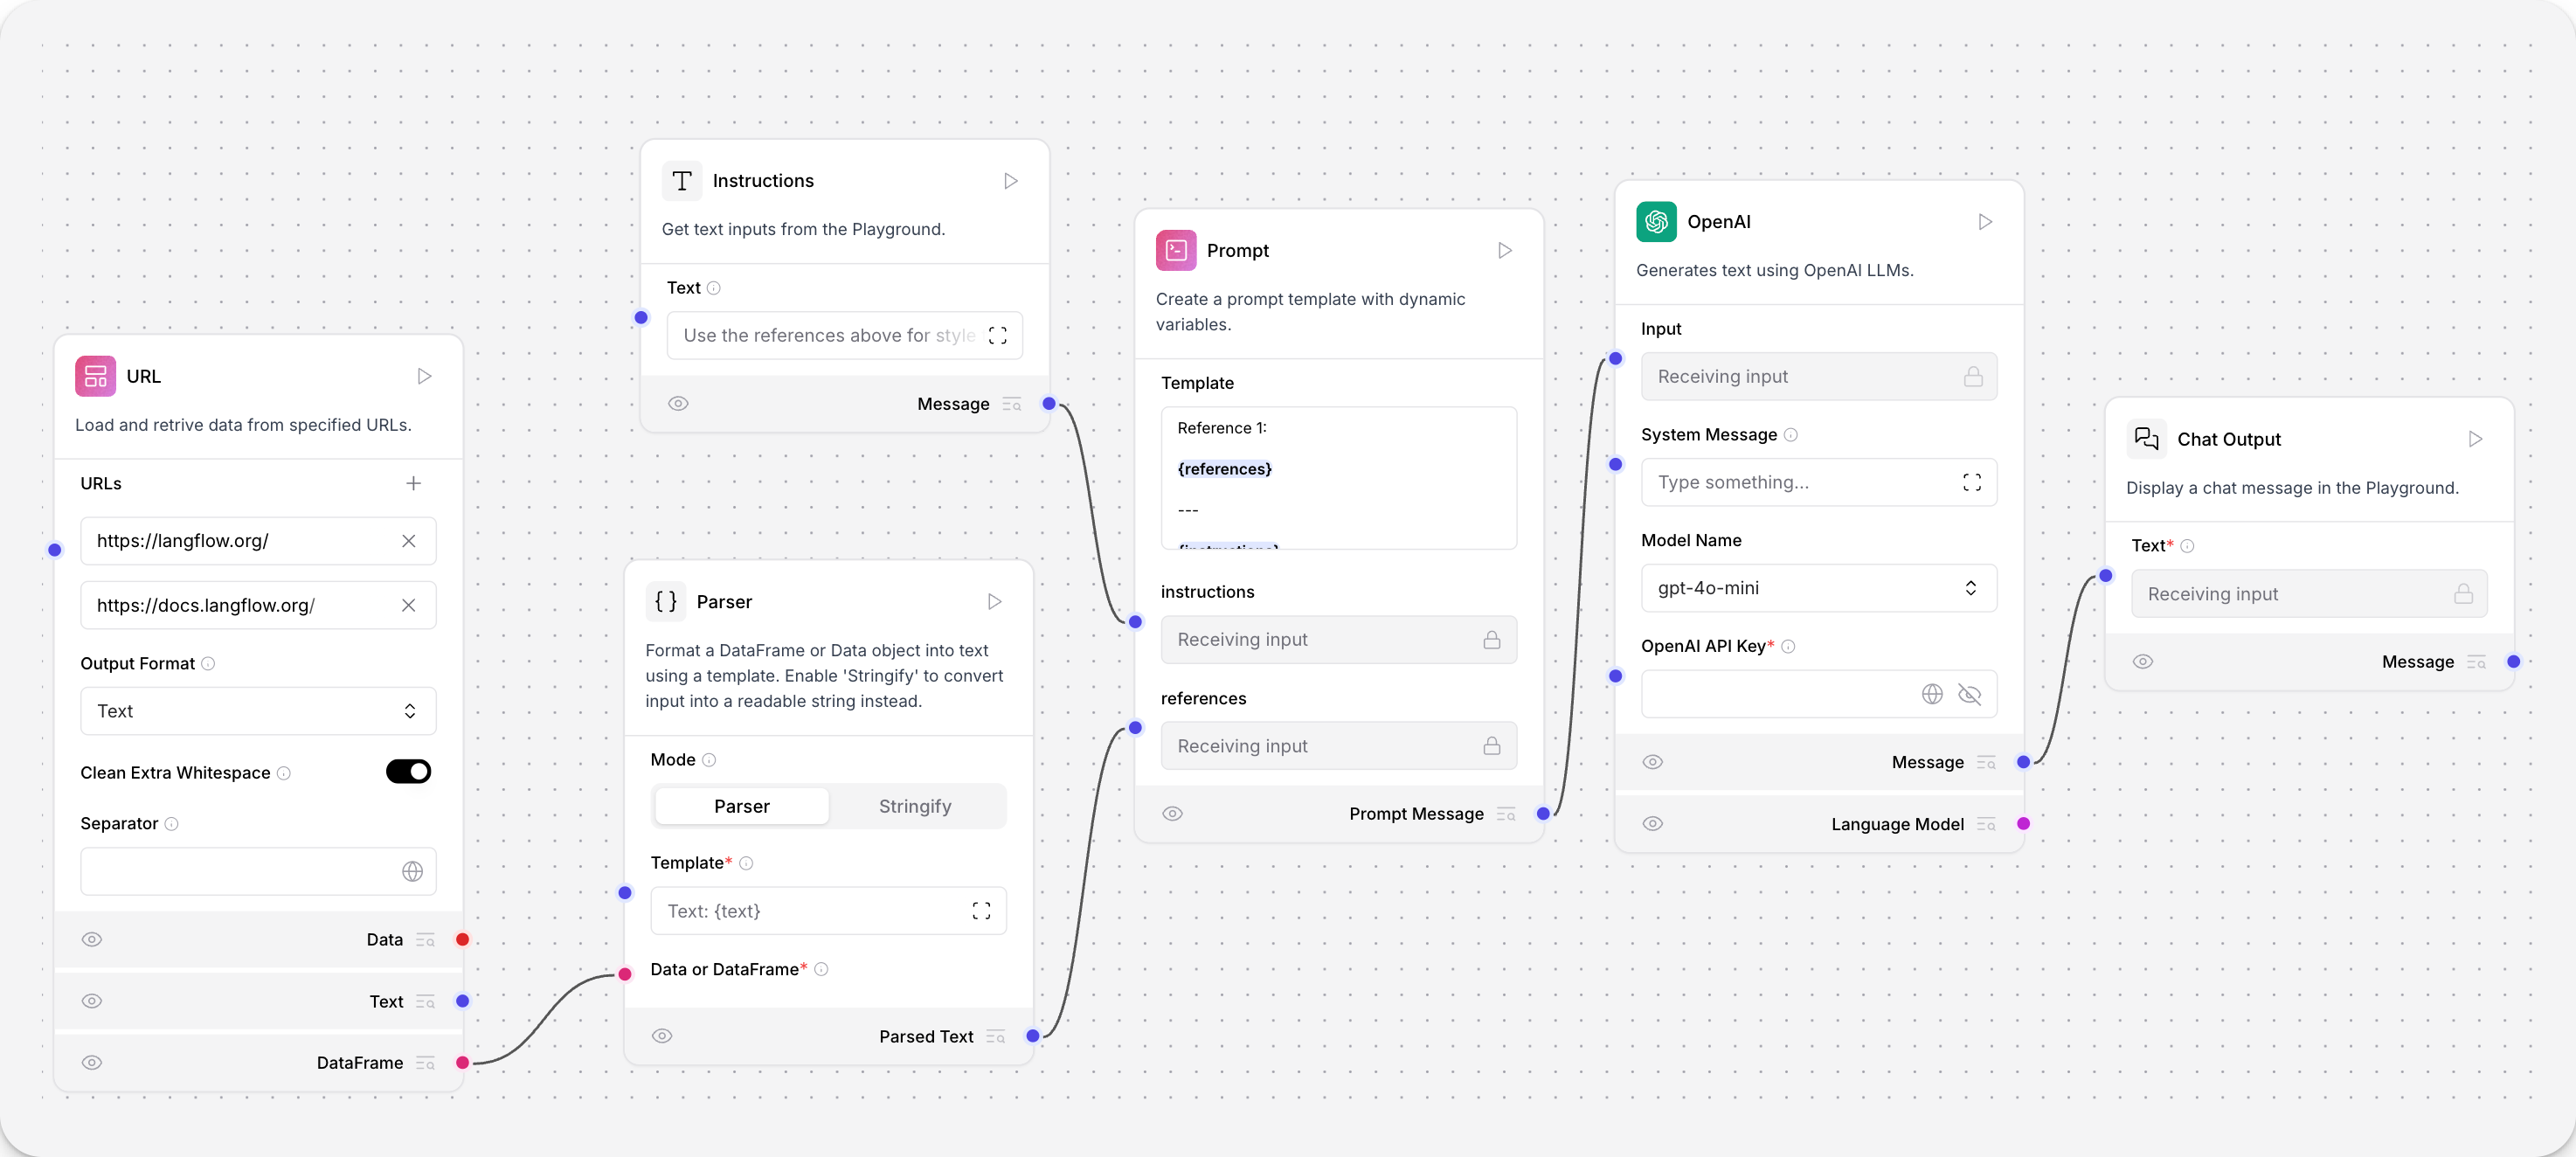Add a new URL with plus icon

[x=413, y=484]
